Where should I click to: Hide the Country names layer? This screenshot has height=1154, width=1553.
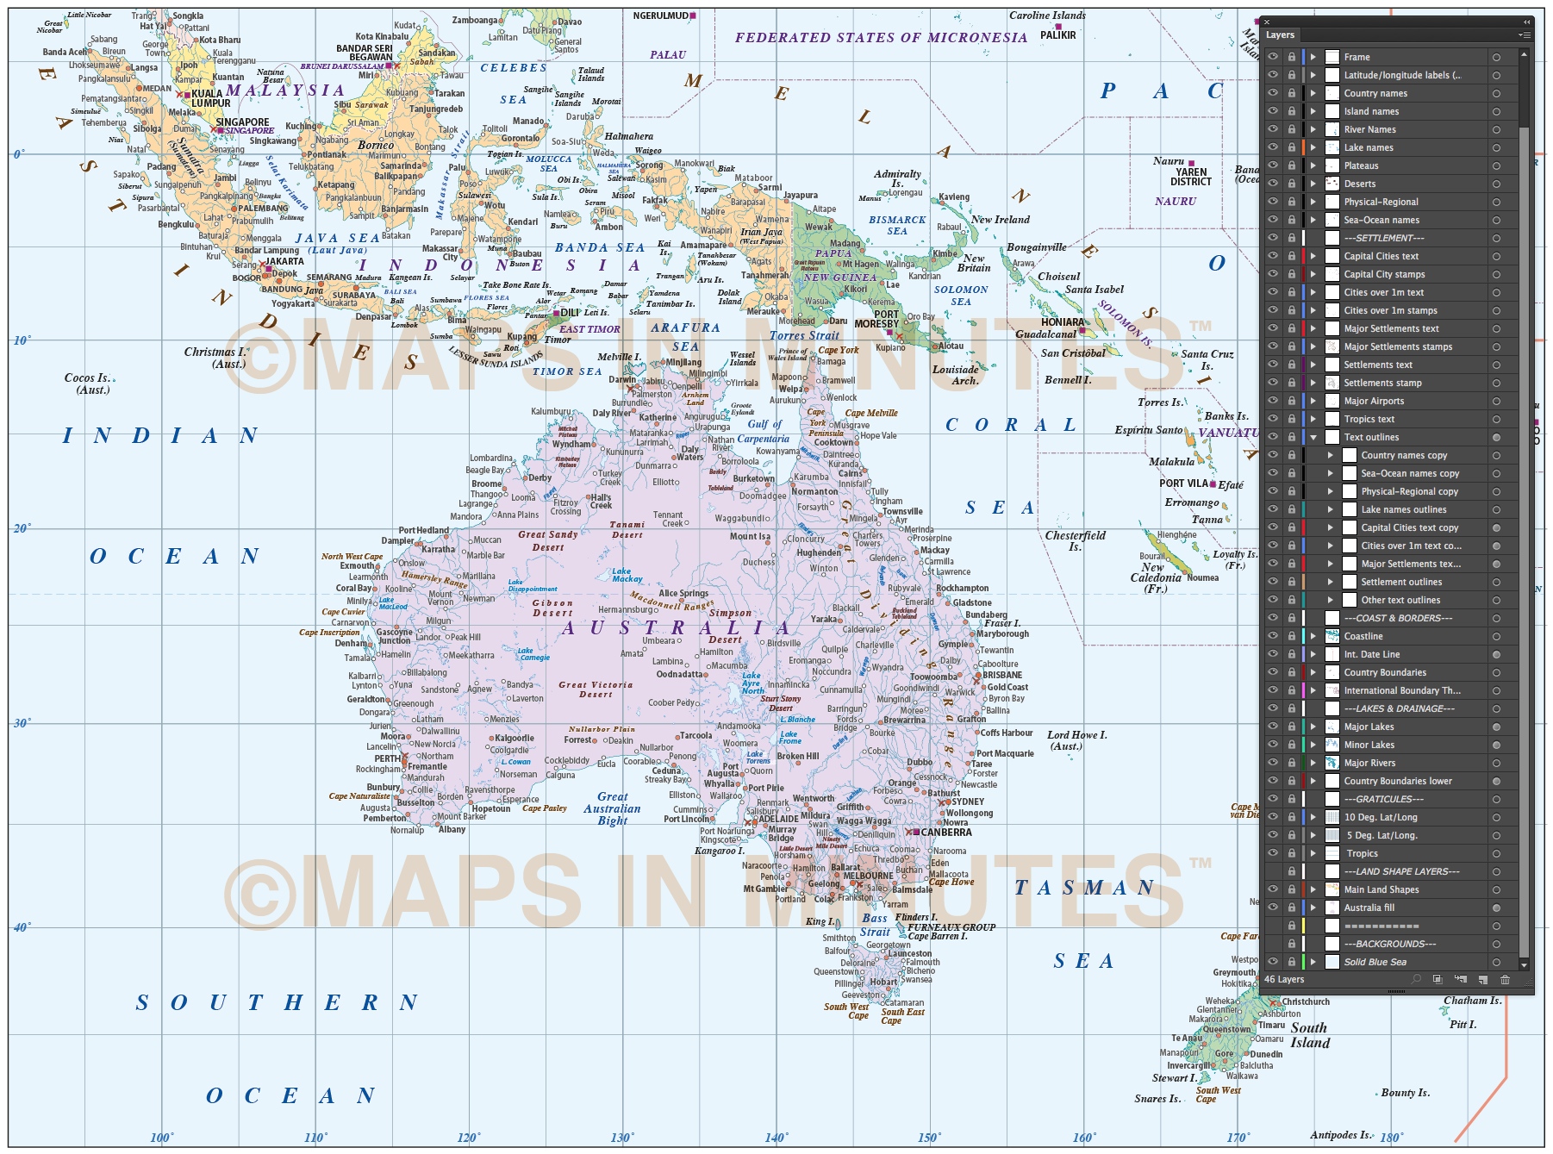pyautogui.click(x=1273, y=93)
